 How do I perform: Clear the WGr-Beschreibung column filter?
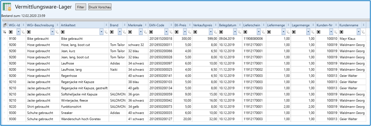(x=56, y=32)
